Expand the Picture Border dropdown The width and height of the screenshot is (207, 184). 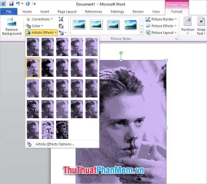pyautogui.click(x=162, y=19)
